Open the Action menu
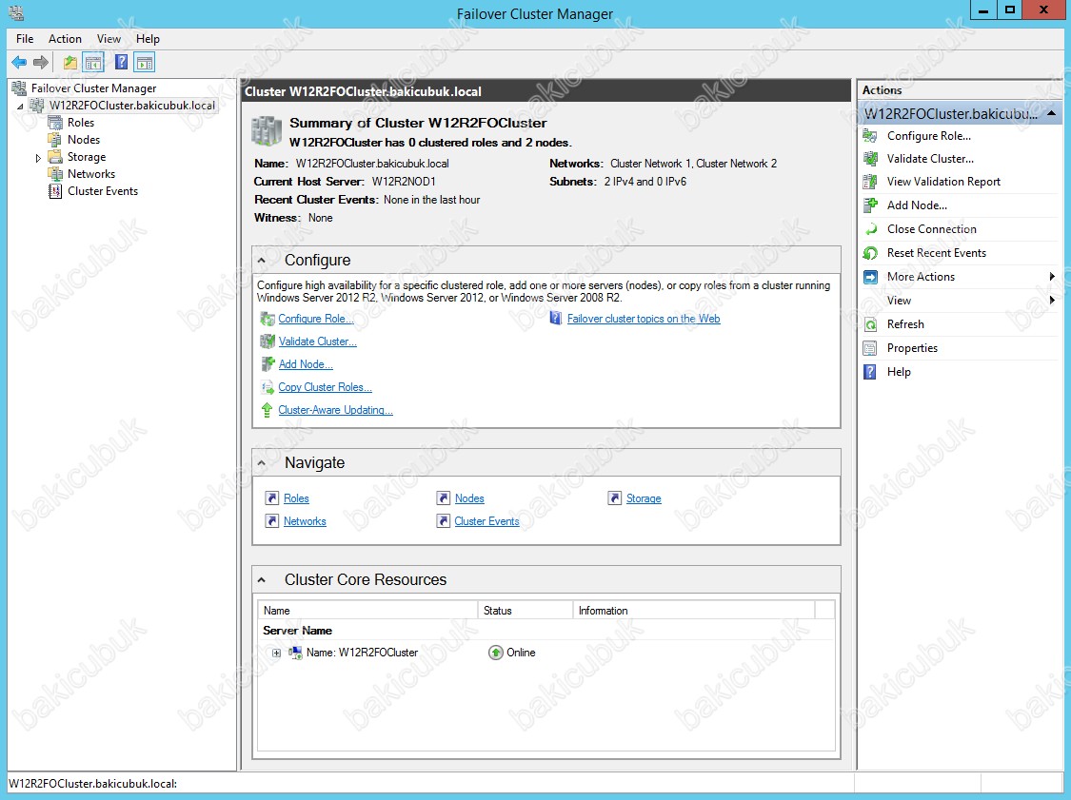The width and height of the screenshot is (1071, 800). click(65, 39)
